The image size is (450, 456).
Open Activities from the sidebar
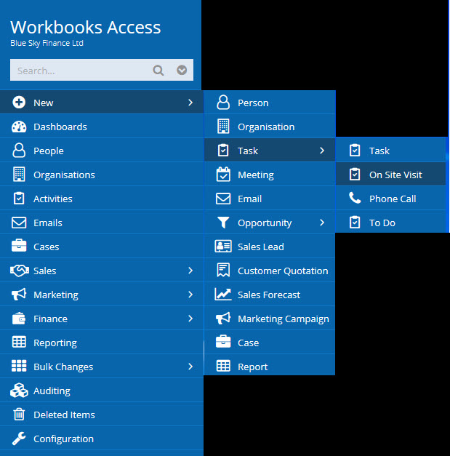102,199
